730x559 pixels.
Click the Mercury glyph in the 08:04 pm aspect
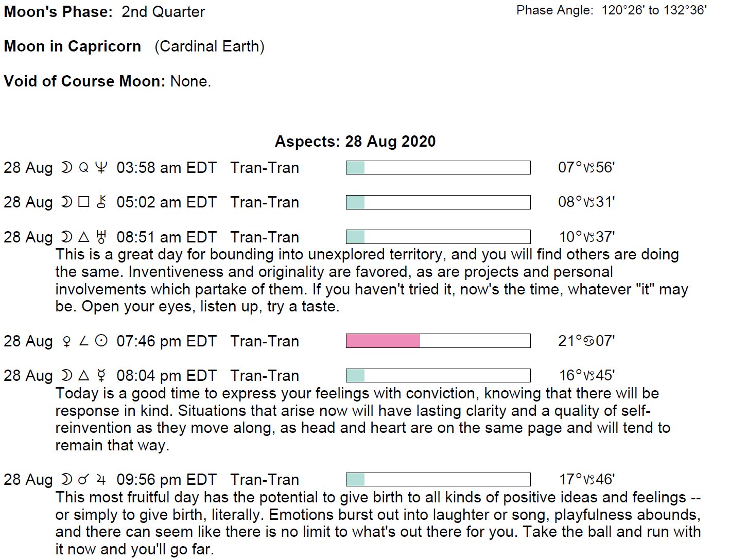pyautogui.click(x=101, y=375)
